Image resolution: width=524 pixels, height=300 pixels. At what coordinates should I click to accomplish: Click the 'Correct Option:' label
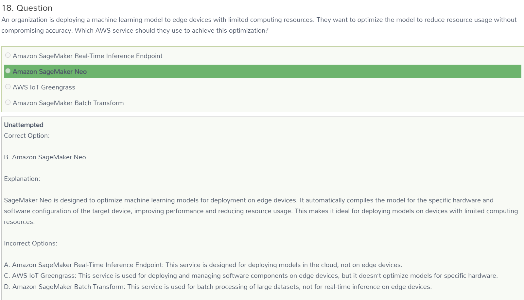point(27,135)
